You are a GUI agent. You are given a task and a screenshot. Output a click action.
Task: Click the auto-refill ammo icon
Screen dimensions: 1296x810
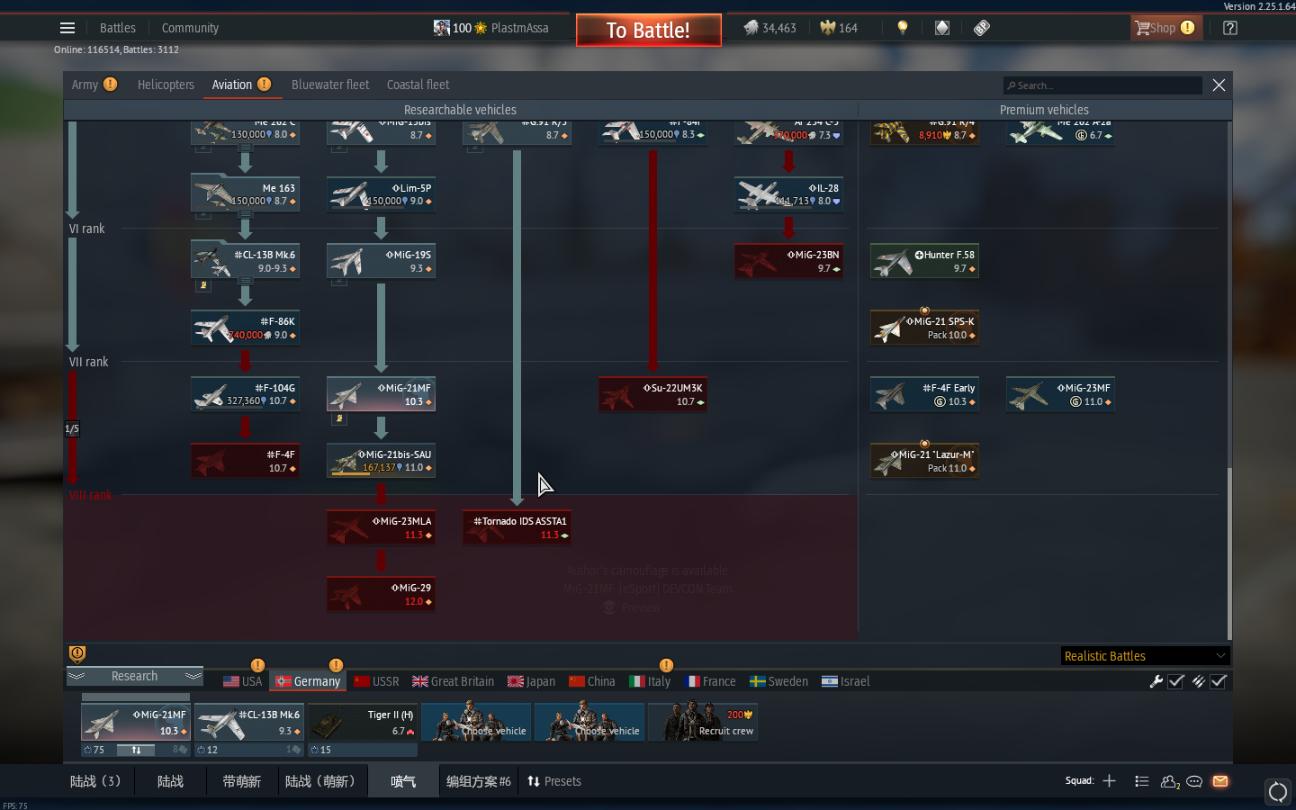click(x=1198, y=681)
